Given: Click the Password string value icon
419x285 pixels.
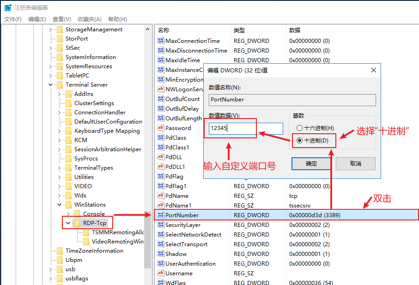Looking at the screenshot, I should (161, 128).
